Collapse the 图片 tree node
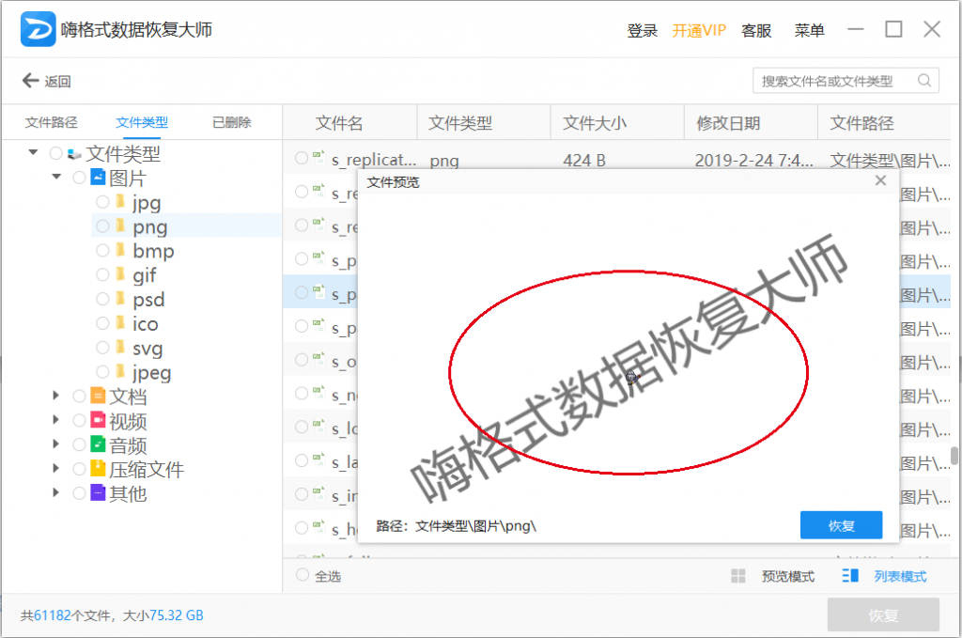The image size is (962, 638). [x=56, y=177]
